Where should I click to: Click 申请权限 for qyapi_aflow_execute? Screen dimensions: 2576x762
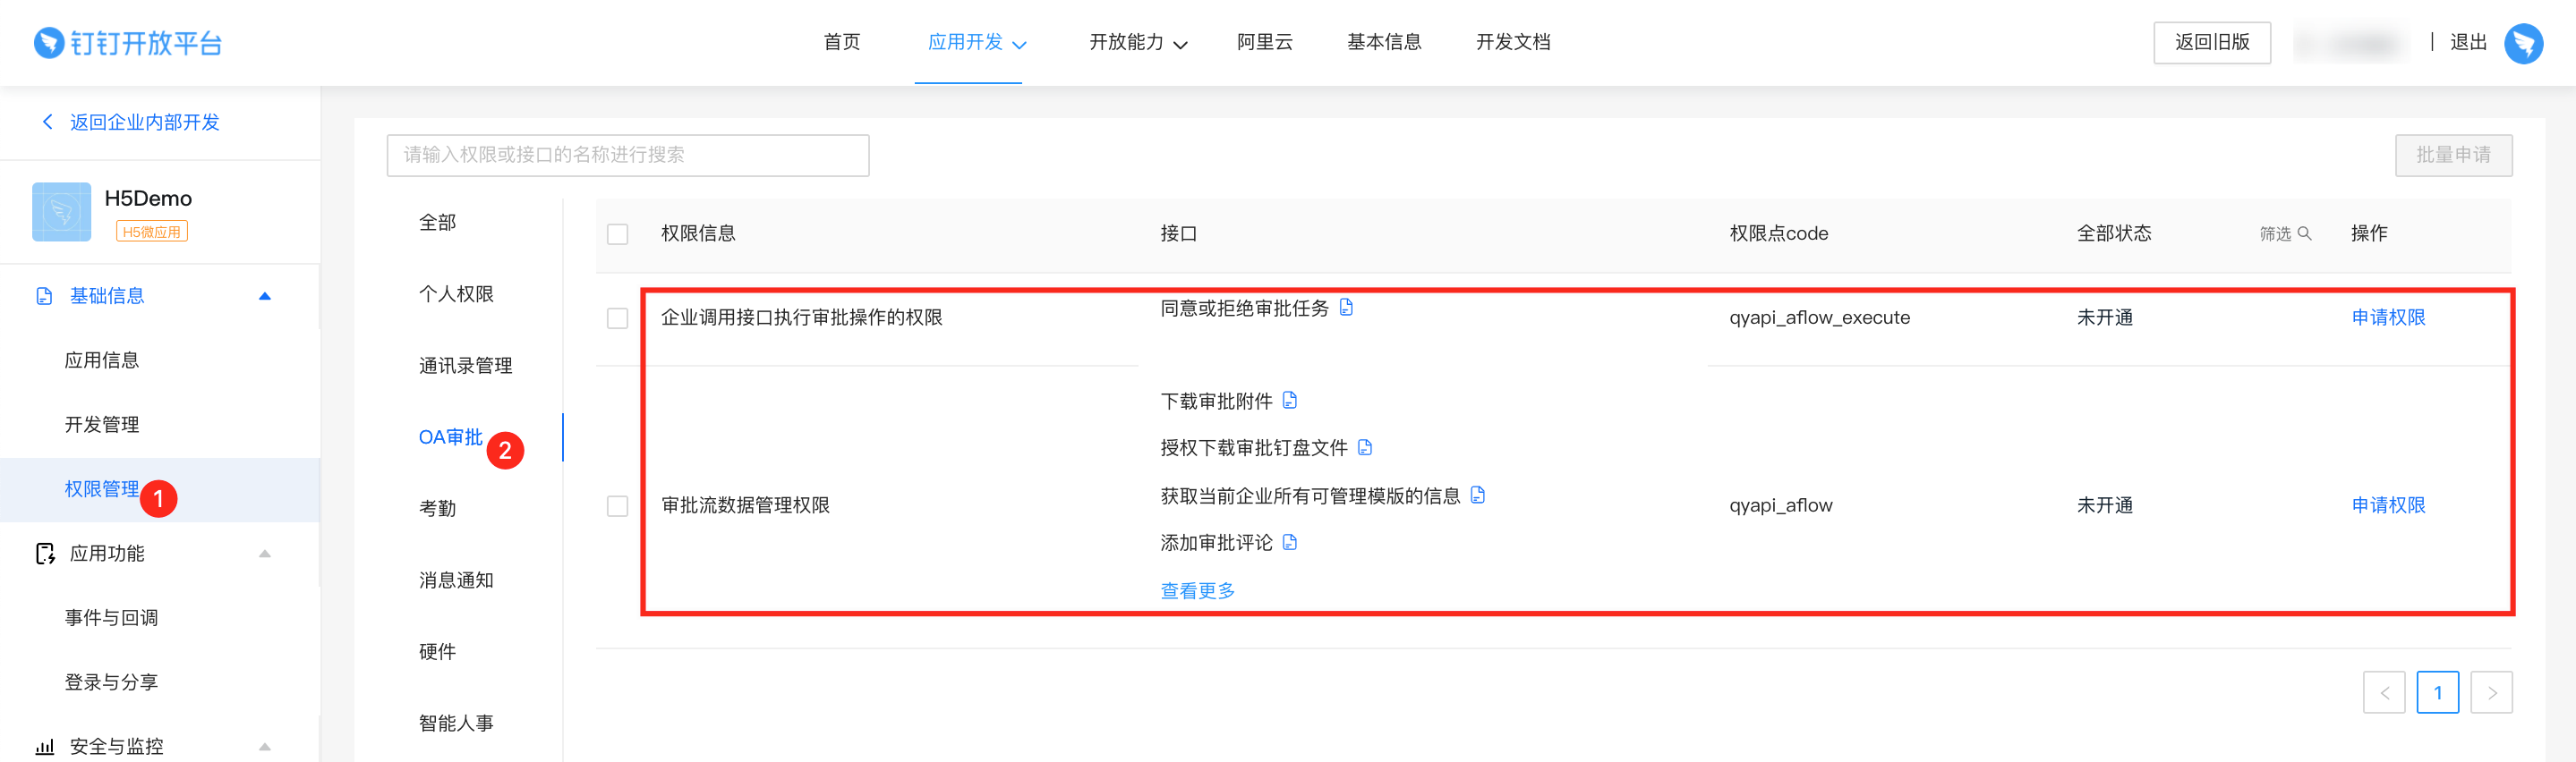pyautogui.click(x=2387, y=317)
